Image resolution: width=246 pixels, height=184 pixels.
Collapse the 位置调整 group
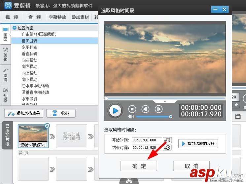click(x=15, y=28)
